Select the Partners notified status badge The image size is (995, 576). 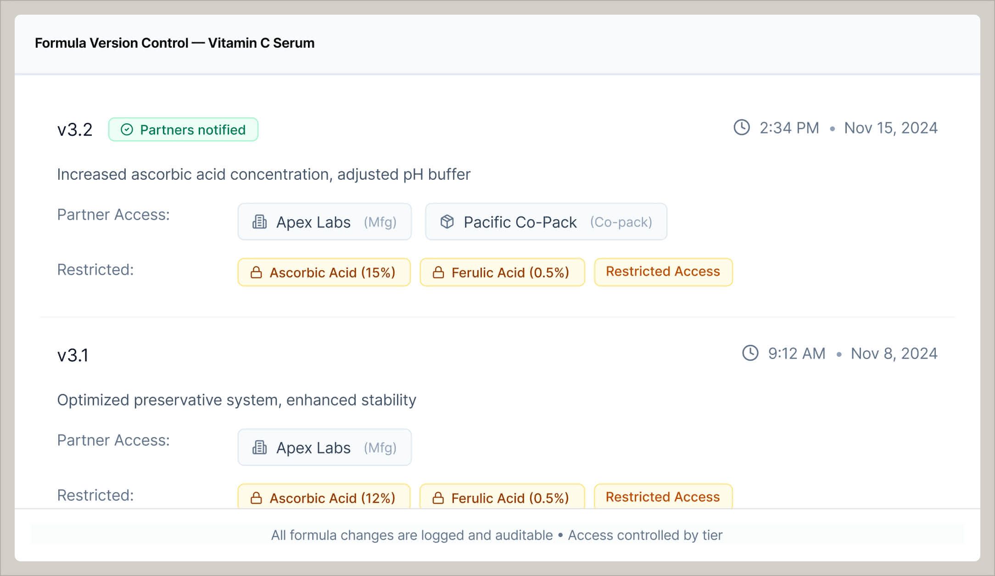coord(183,129)
